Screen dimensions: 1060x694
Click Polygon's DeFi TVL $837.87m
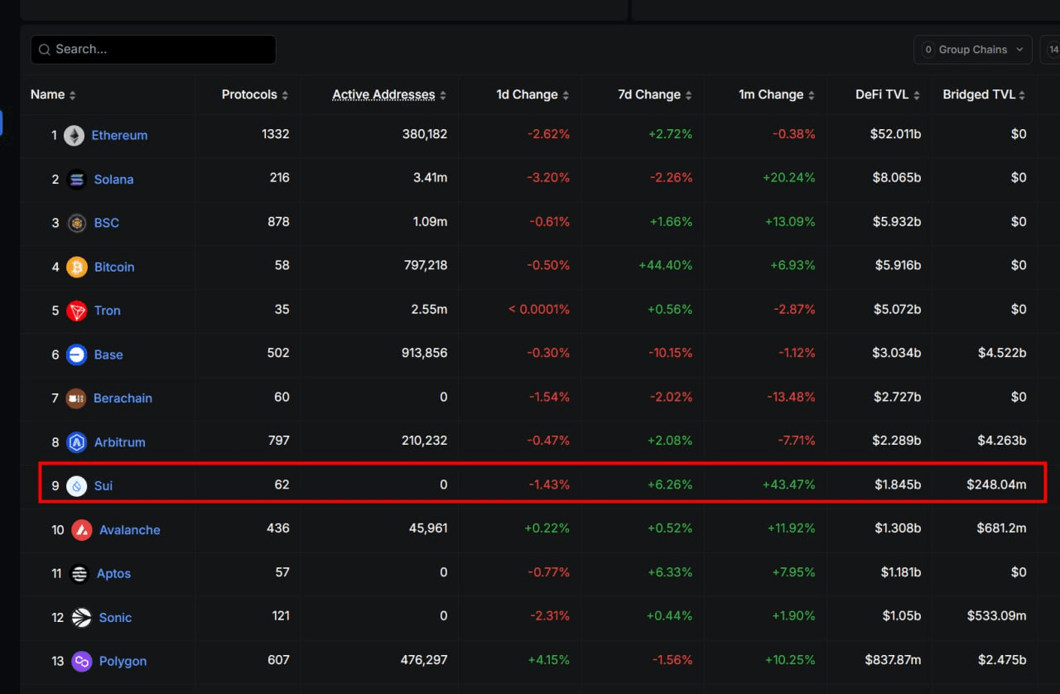893,661
